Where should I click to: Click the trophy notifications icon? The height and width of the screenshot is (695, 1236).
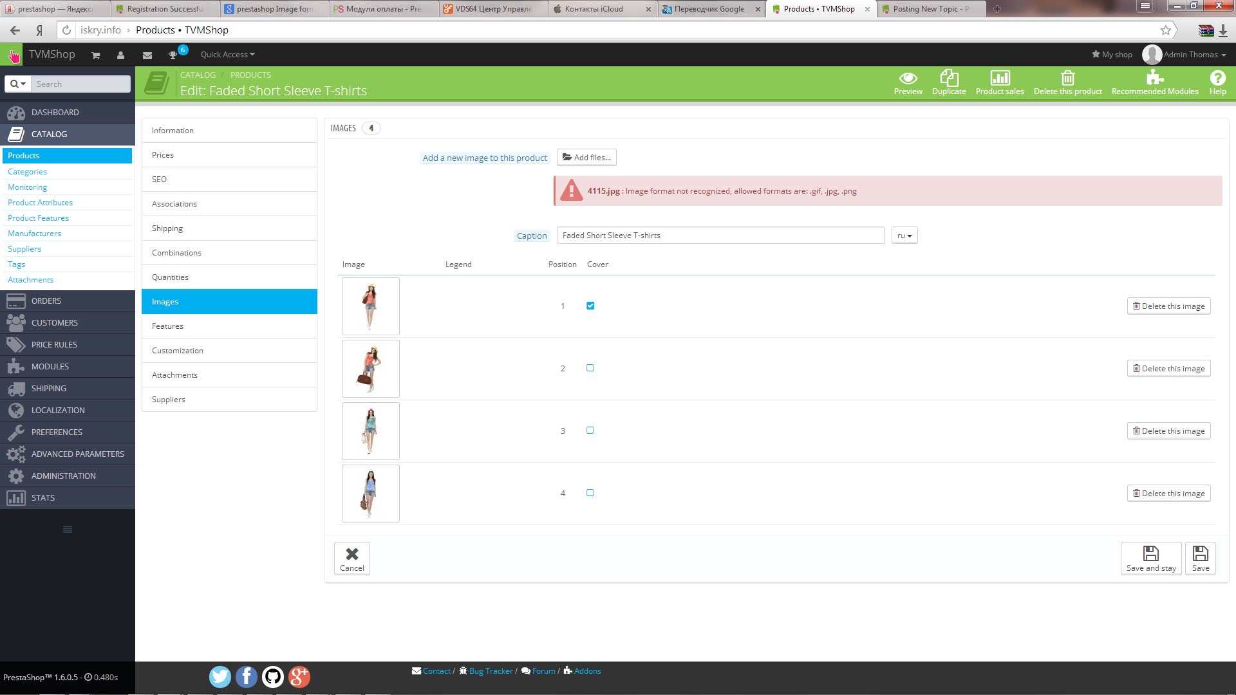tap(173, 55)
